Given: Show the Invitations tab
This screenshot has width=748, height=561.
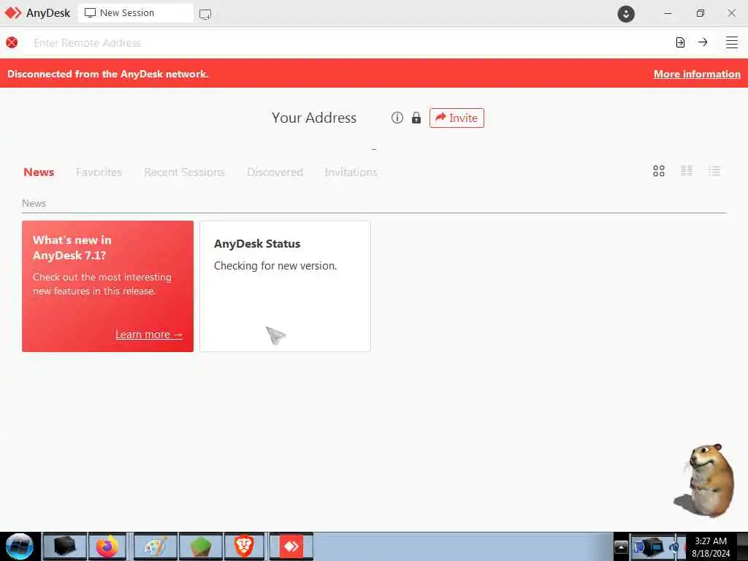Looking at the screenshot, I should tap(351, 172).
